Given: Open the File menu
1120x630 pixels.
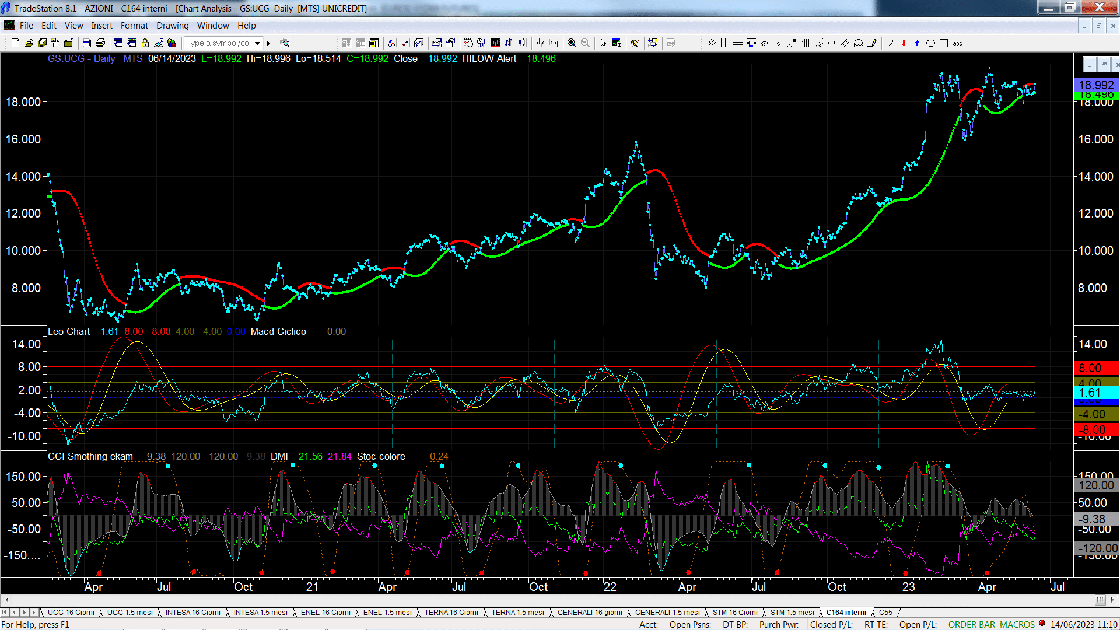Looking at the screenshot, I should (26, 26).
